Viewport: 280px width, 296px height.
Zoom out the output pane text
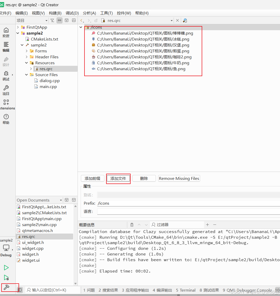coord(215,225)
